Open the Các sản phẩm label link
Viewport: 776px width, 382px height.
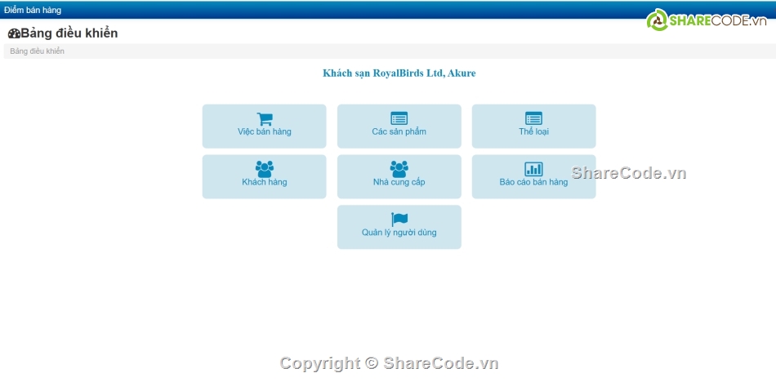(x=399, y=132)
